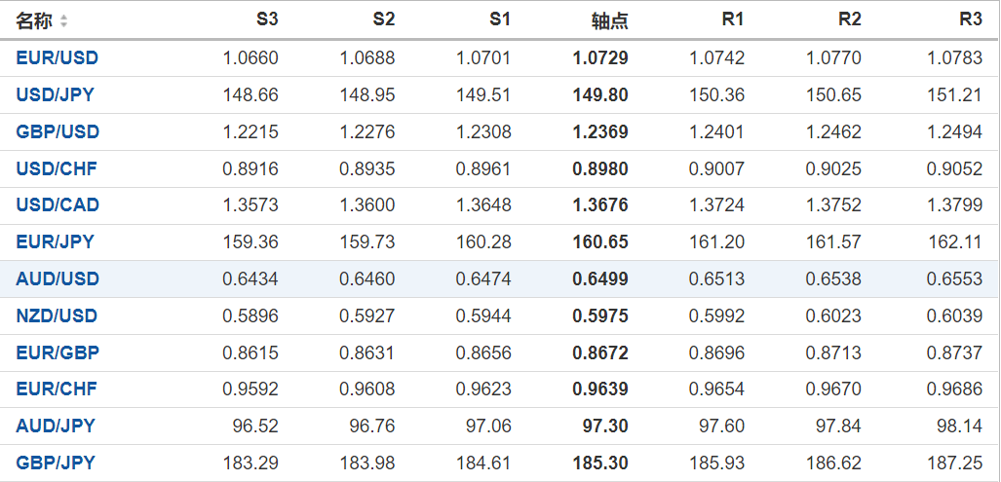
Task: Sort the table by the 名称 header
Action: 34,20
